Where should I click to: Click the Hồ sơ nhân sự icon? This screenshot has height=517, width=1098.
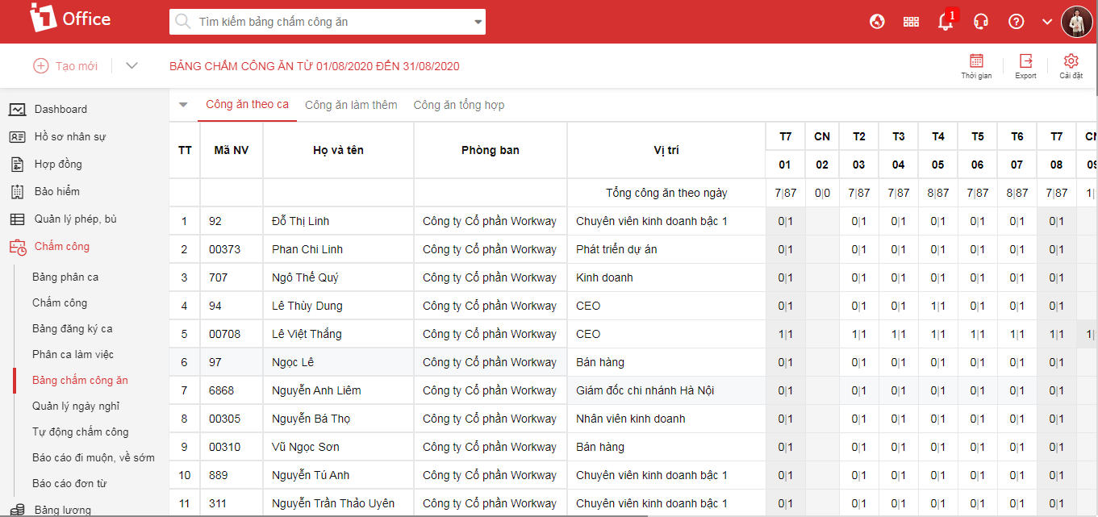[18, 136]
